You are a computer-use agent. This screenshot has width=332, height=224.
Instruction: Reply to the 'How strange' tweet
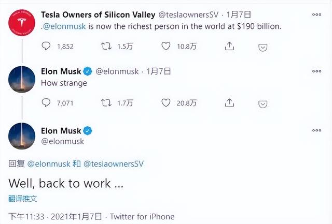46,103
